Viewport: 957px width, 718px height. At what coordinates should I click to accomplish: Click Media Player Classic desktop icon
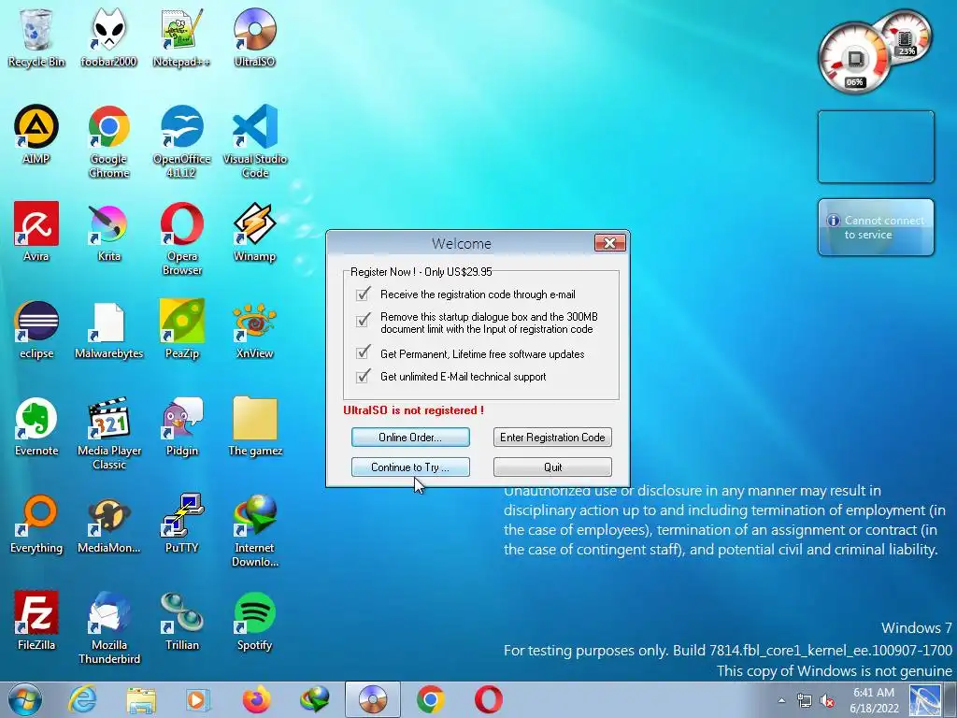[108, 434]
